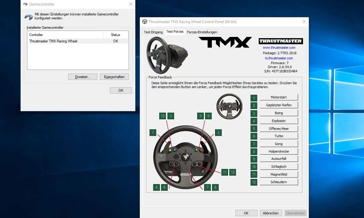Click the Thrustmaster brand logo
The image size is (364, 218).
coord(281,41)
